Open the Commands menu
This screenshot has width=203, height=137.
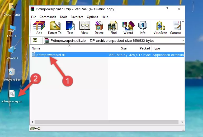(x=48, y=17)
